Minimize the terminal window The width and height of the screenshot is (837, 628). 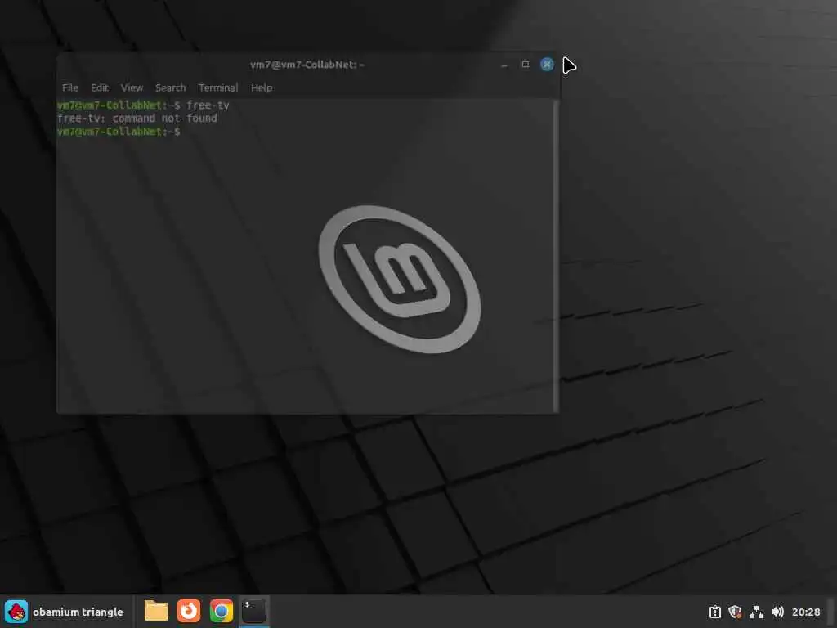[504, 65]
